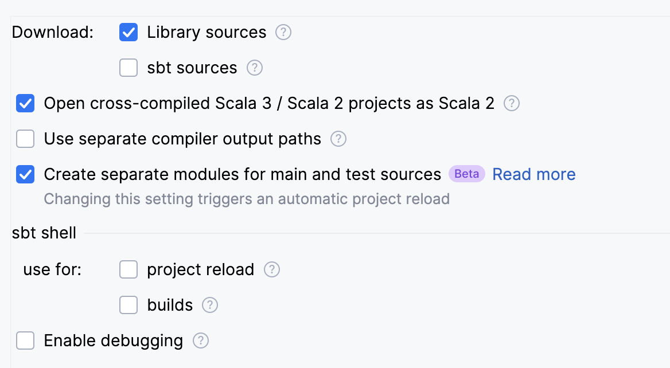Screen dimensions: 670x368
Task: Open the Read more link
Action: pyautogui.click(x=533, y=174)
